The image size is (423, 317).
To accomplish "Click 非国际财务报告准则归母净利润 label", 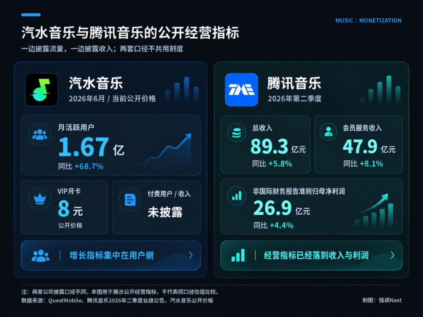I will (x=299, y=192).
